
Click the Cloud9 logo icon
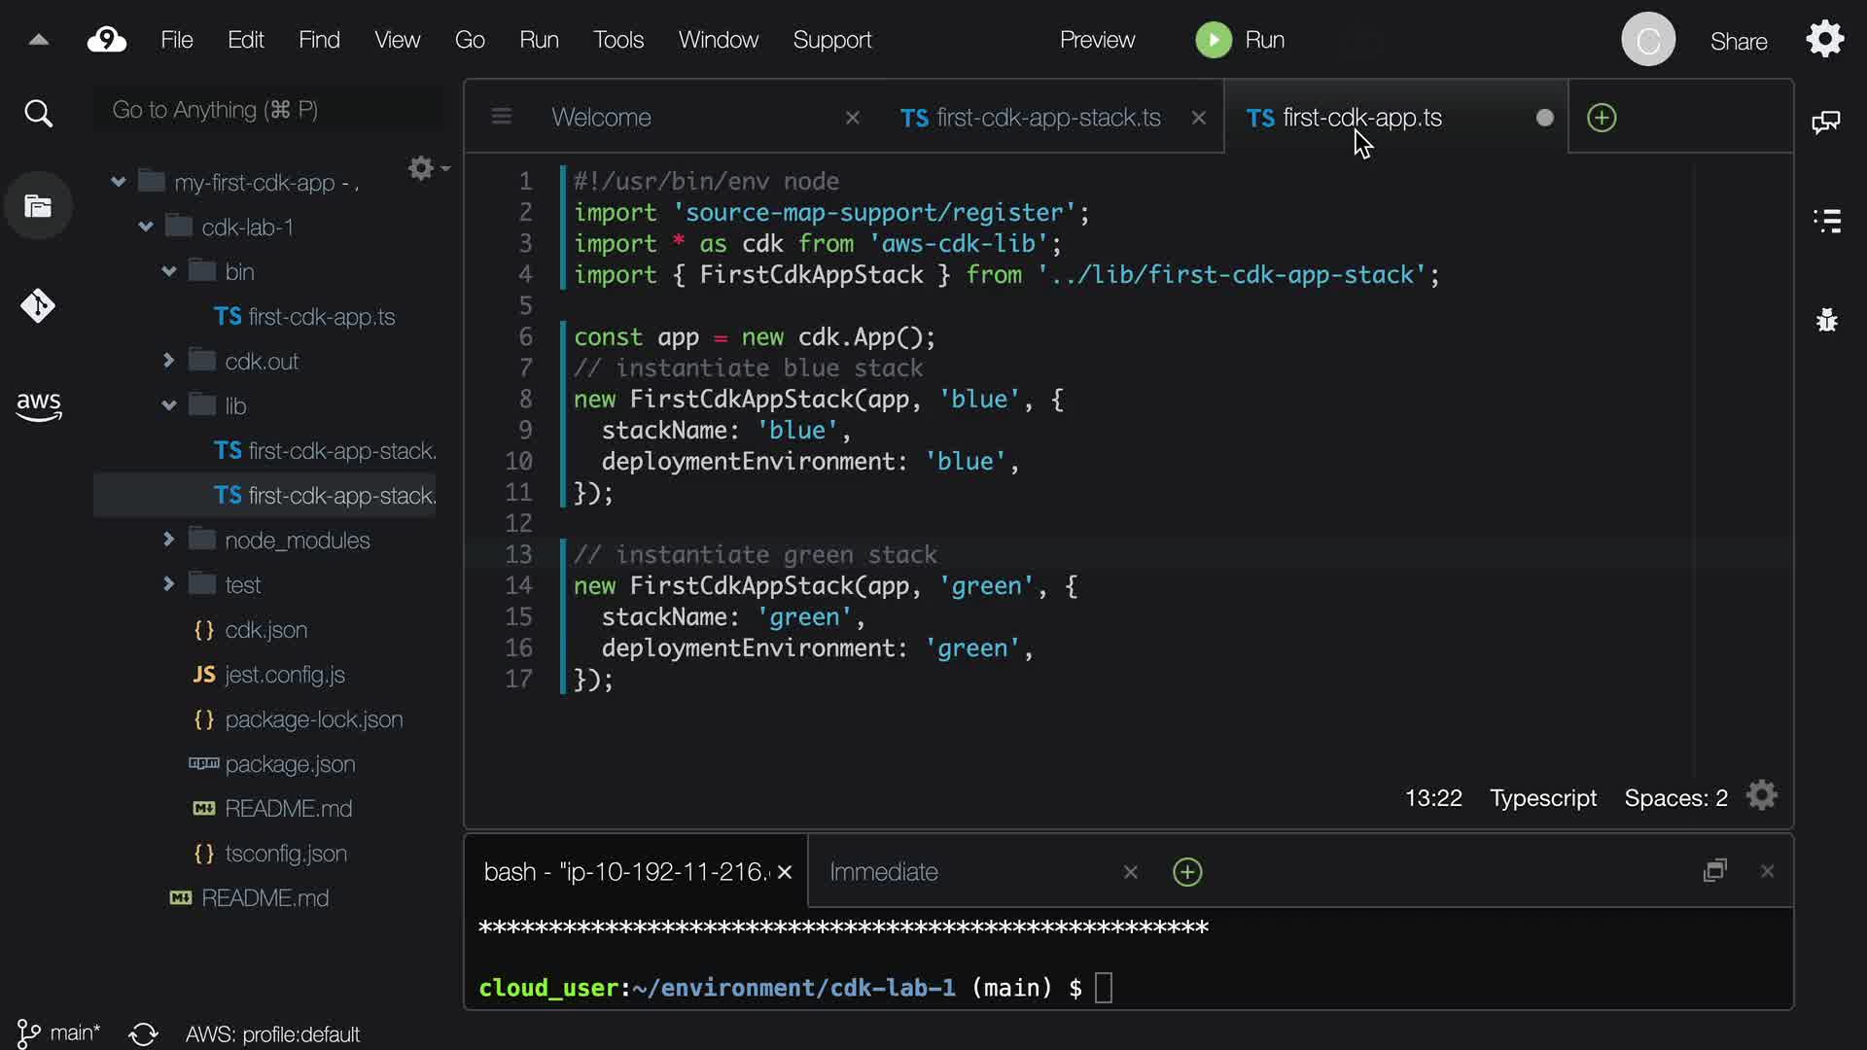(107, 40)
